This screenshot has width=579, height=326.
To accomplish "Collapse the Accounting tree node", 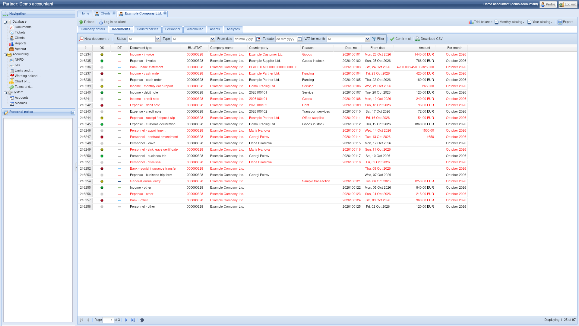I will (5, 55).
